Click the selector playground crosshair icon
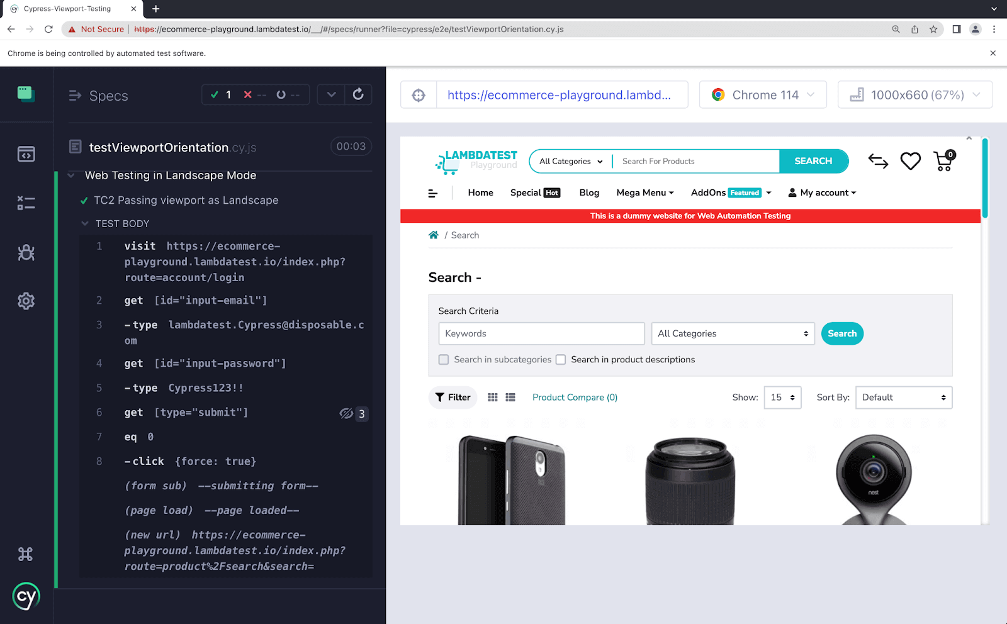The width and height of the screenshot is (1007, 624). [x=419, y=95]
